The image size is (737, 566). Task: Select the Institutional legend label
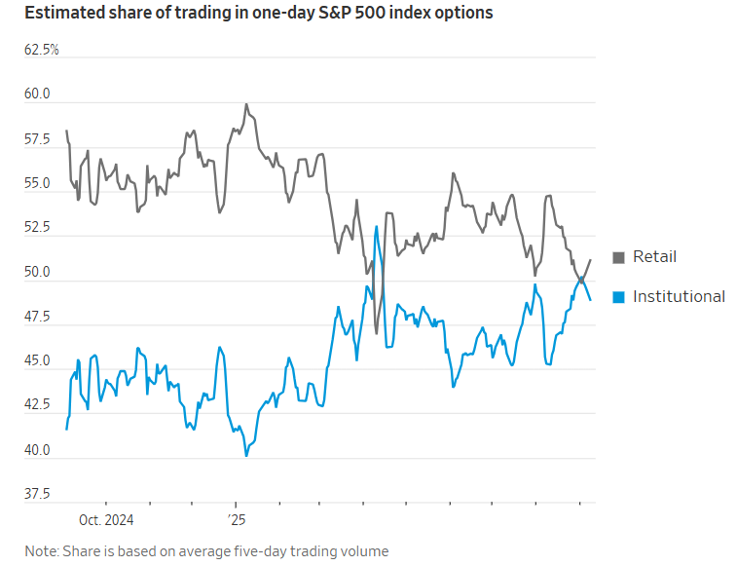click(x=679, y=296)
